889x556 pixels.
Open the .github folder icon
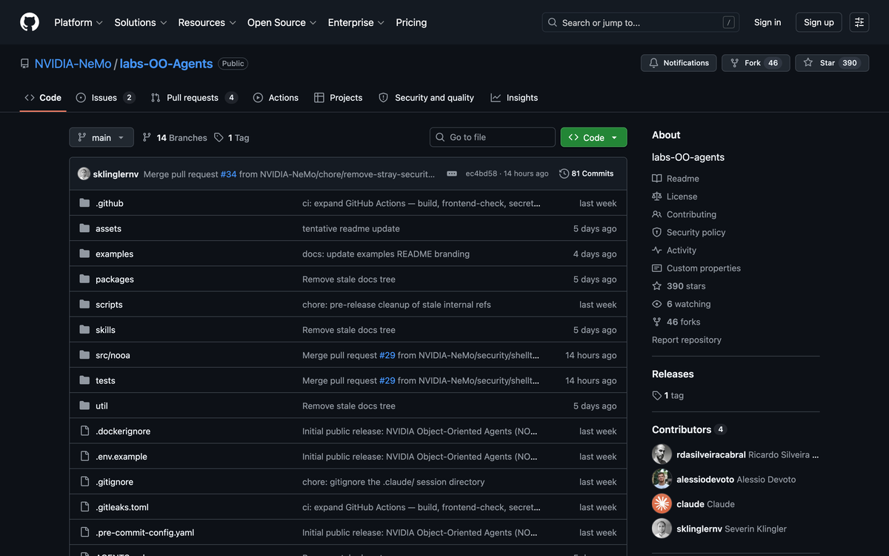(x=84, y=203)
